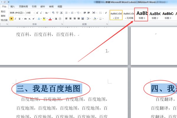Image resolution: width=177 pixels, height=118 pixels.
Task: Click the Numbering list icon
Action: coord(72,13)
